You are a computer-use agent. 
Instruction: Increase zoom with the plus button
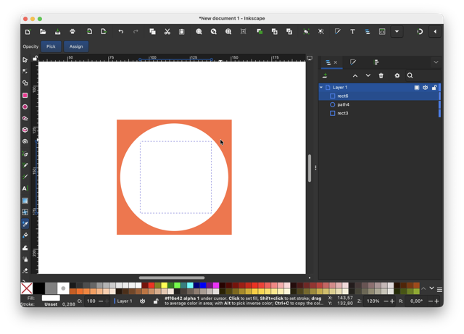pos(392,301)
